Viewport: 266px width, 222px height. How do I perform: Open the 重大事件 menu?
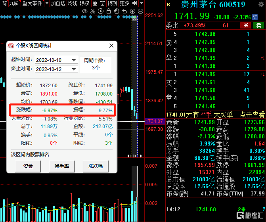[x=32, y=3]
